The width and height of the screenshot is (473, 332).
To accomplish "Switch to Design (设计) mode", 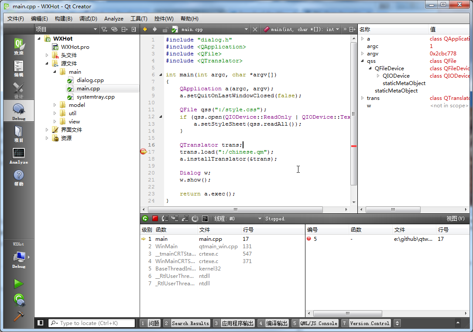I will click(19, 90).
